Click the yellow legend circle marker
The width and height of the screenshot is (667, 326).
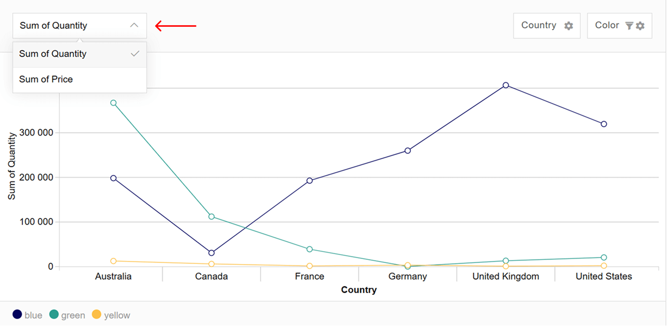(x=97, y=315)
